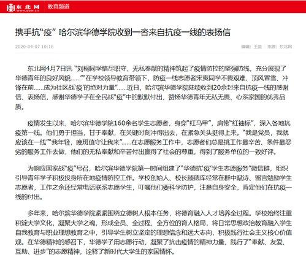The height and width of the screenshot is (265, 306).
Task: Click the 东北网 logo in the header
Action: tap(23, 7)
